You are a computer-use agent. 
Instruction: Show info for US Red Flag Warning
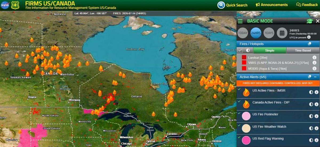(317, 140)
